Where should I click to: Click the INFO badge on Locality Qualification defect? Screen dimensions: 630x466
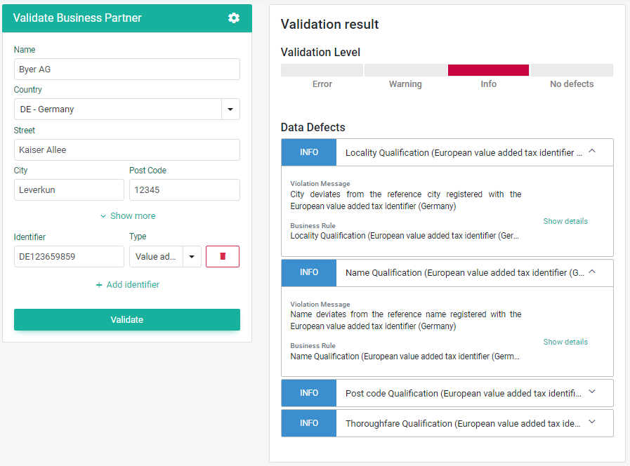point(308,152)
